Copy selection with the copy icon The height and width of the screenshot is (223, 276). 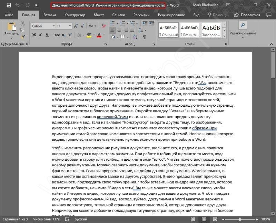[23, 30]
